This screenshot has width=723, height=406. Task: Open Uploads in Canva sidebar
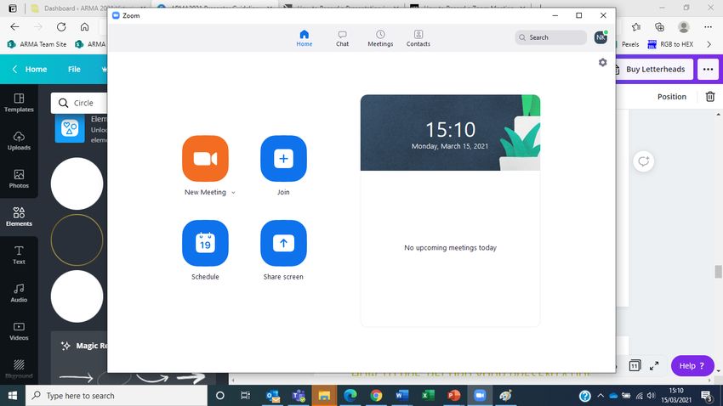(x=19, y=141)
